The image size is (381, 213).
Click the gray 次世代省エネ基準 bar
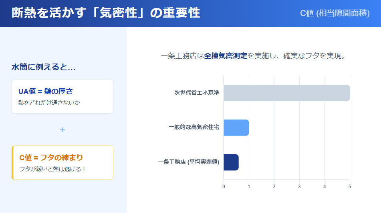[286, 93]
